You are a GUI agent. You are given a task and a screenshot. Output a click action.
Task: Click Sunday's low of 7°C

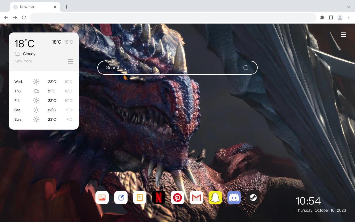click(x=69, y=119)
